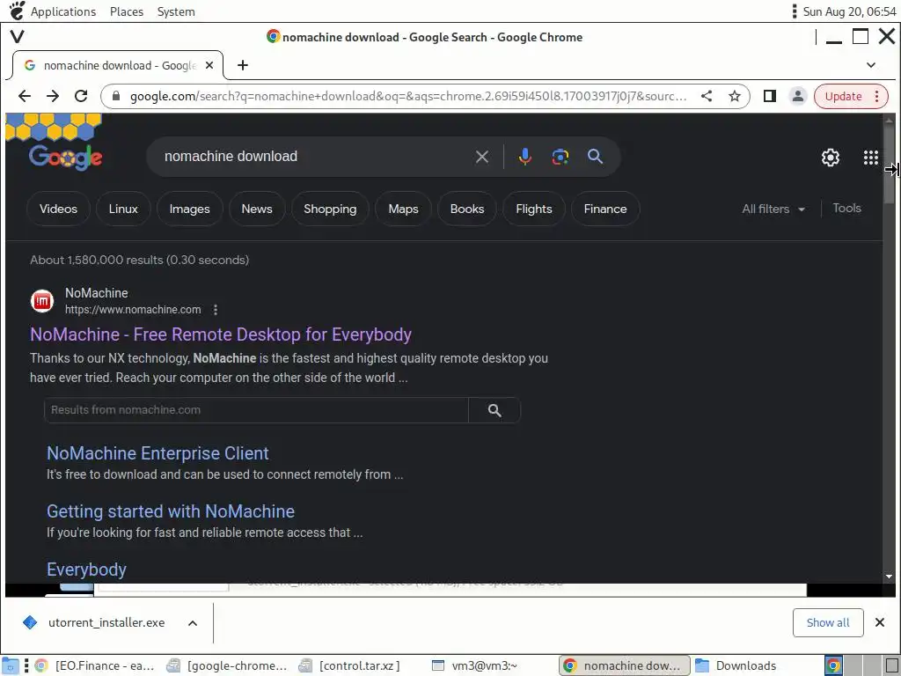Open Chrome profile avatar
Viewport: 901px width, 676px height.
point(797,96)
